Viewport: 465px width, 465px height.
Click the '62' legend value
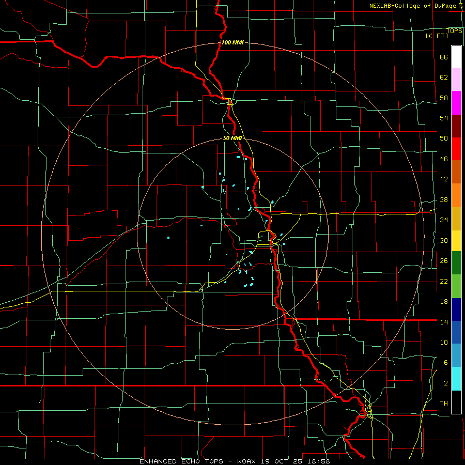[444, 78]
